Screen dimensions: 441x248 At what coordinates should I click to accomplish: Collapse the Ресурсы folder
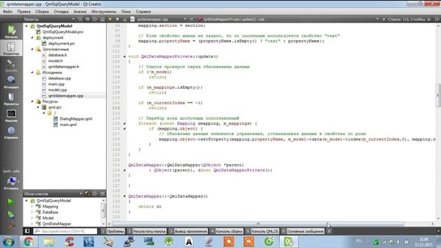click(32, 101)
